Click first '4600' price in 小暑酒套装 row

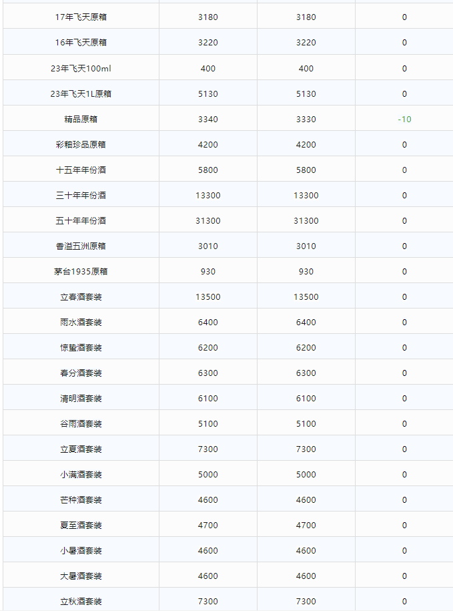click(x=208, y=551)
